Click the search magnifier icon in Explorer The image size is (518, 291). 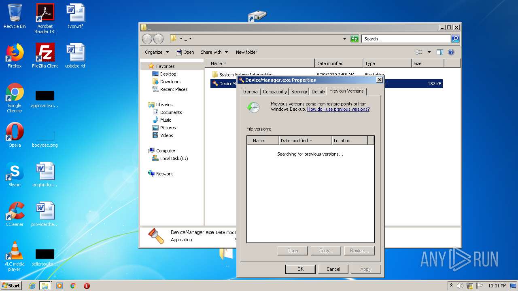(455, 39)
